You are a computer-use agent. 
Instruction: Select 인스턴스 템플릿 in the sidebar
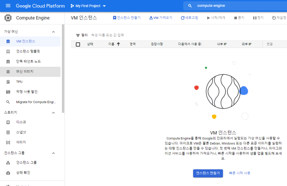(28, 51)
